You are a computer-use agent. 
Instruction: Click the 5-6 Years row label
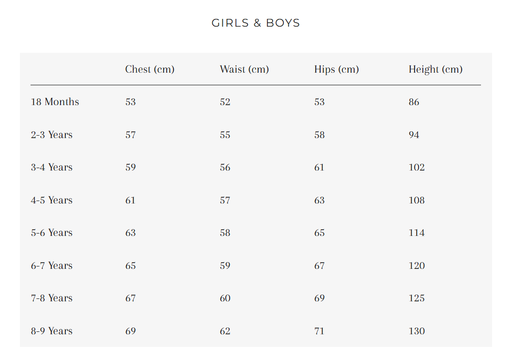(52, 233)
